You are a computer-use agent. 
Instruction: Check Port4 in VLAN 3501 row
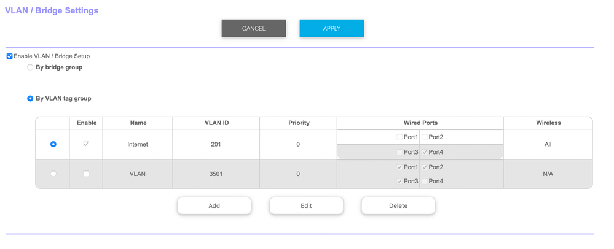click(425, 182)
